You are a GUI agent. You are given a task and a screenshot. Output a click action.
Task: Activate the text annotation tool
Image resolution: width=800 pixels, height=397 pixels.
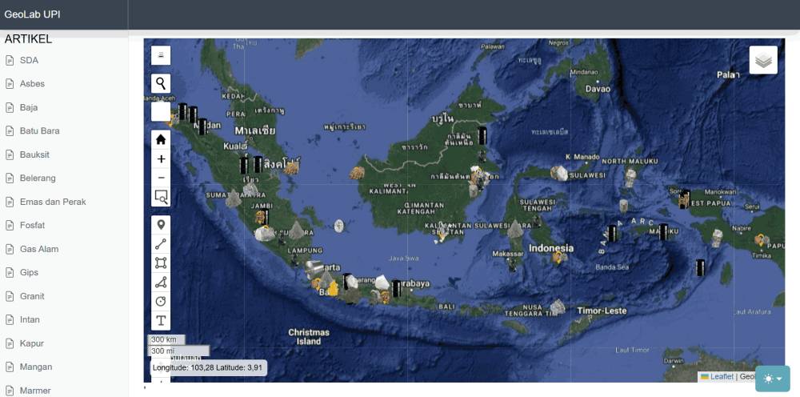161,320
